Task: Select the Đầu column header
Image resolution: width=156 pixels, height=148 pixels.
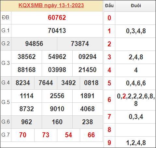Action: [109, 6]
